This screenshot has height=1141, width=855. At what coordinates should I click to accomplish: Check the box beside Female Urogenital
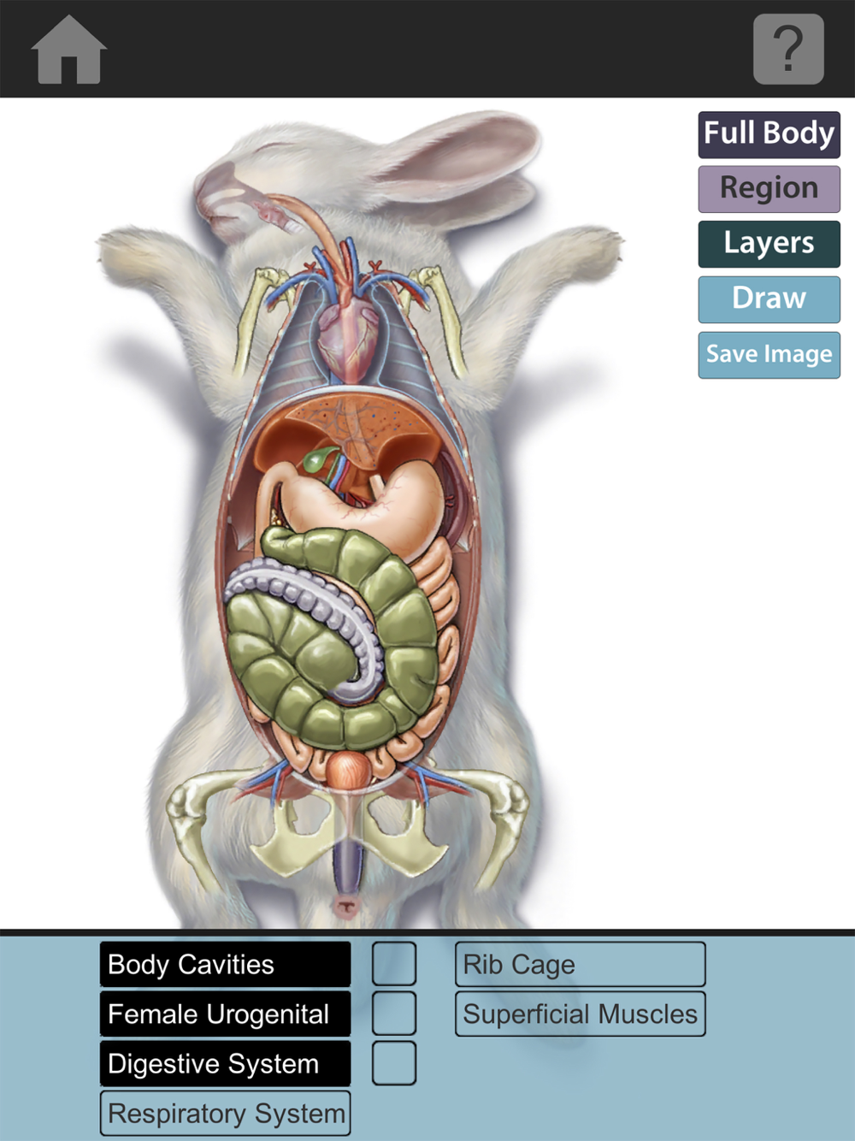394,1014
